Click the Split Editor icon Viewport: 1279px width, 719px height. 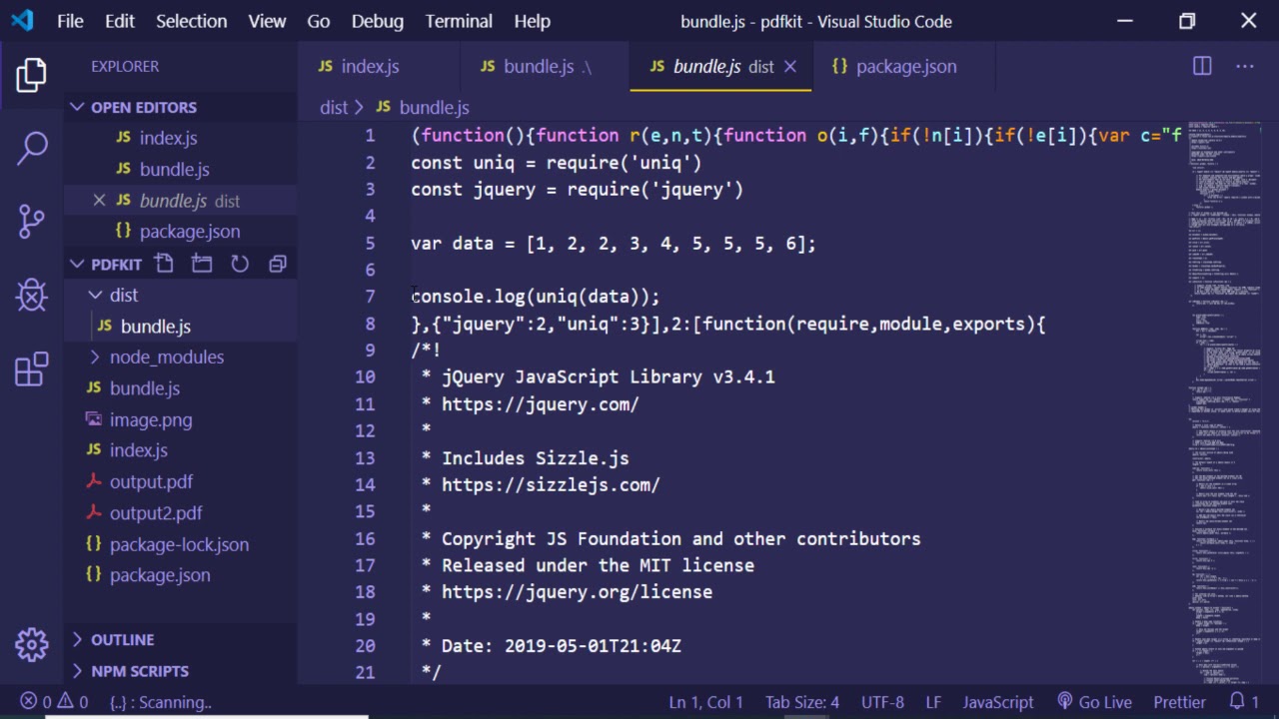pos(1202,66)
